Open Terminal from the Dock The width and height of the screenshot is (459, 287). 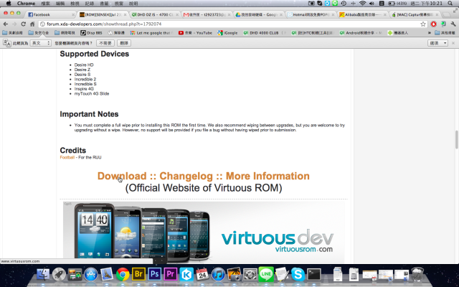[314, 275]
